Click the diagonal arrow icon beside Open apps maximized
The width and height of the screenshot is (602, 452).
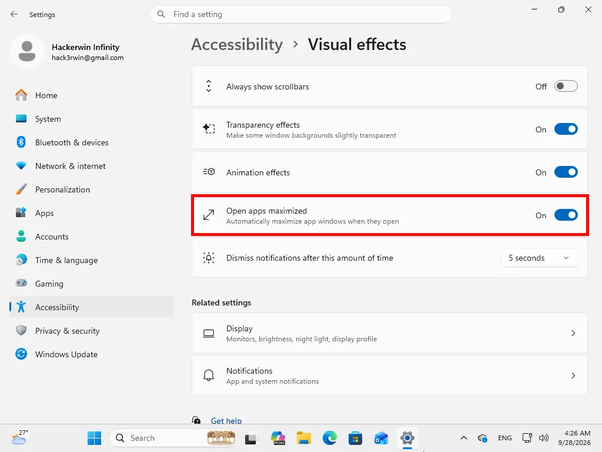(x=209, y=215)
